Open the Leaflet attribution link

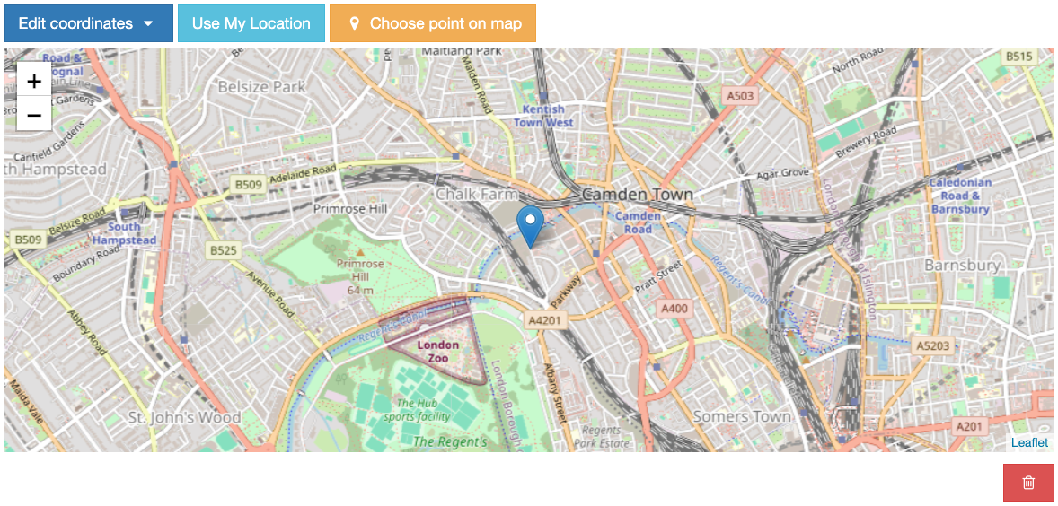pyautogui.click(x=1029, y=442)
